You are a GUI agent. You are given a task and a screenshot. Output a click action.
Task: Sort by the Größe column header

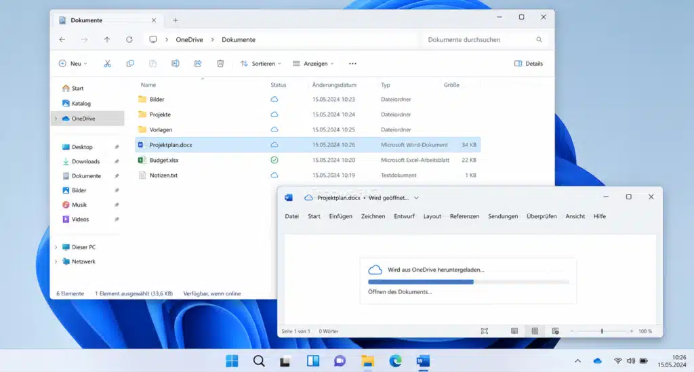(451, 85)
